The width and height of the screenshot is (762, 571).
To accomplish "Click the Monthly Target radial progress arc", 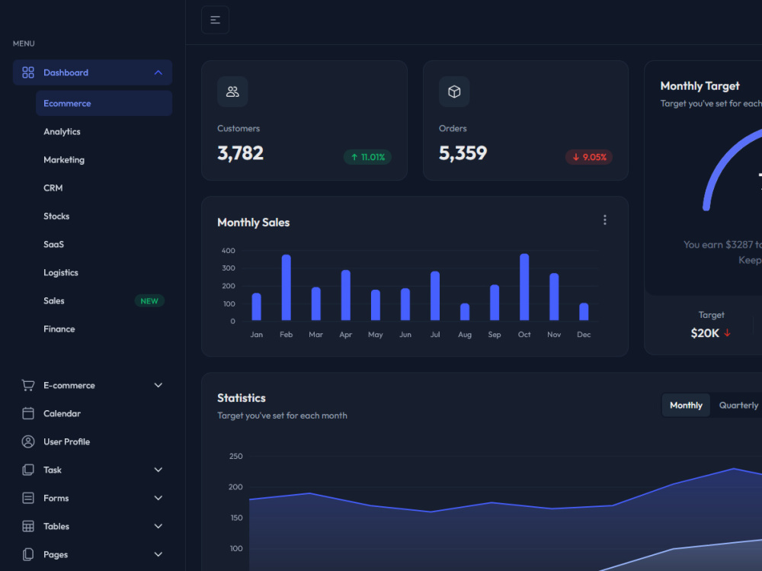I will point(725,162).
